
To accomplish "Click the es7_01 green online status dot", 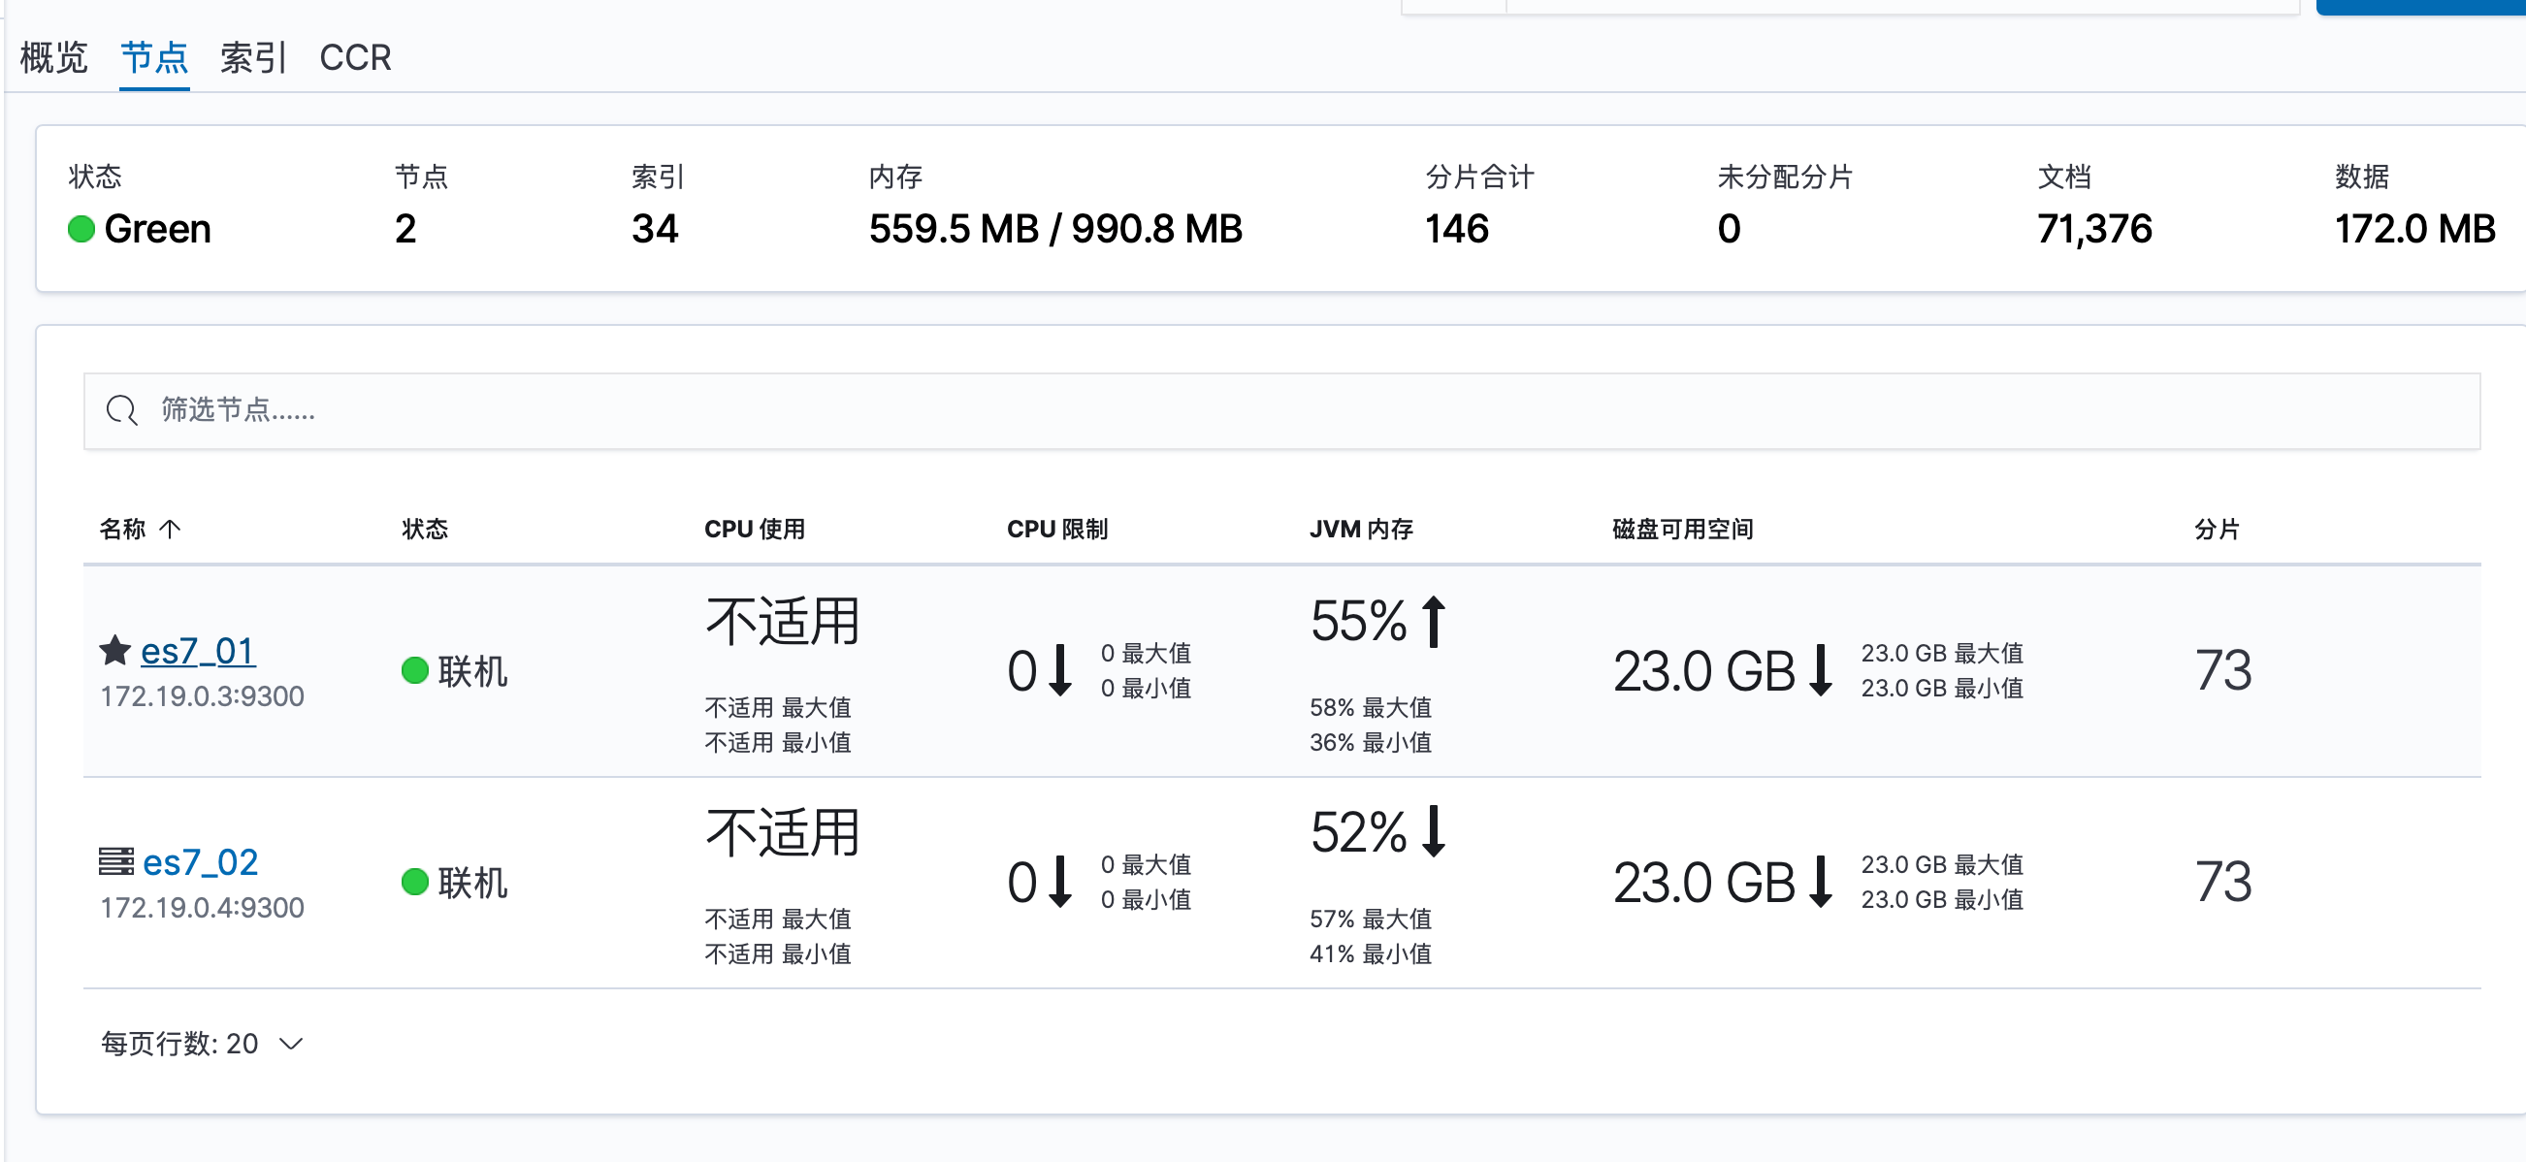I will tap(415, 671).
